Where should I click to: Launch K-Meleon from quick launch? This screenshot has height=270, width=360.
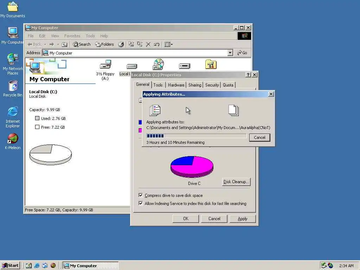click(x=53, y=266)
